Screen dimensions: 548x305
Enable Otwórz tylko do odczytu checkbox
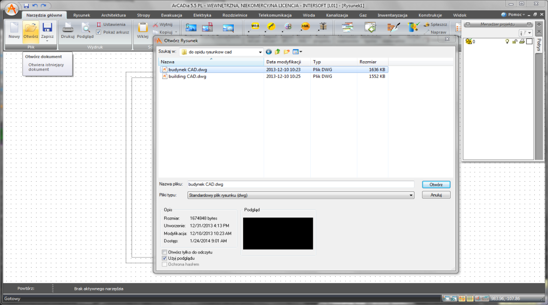pyautogui.click(x=164, y=252)
